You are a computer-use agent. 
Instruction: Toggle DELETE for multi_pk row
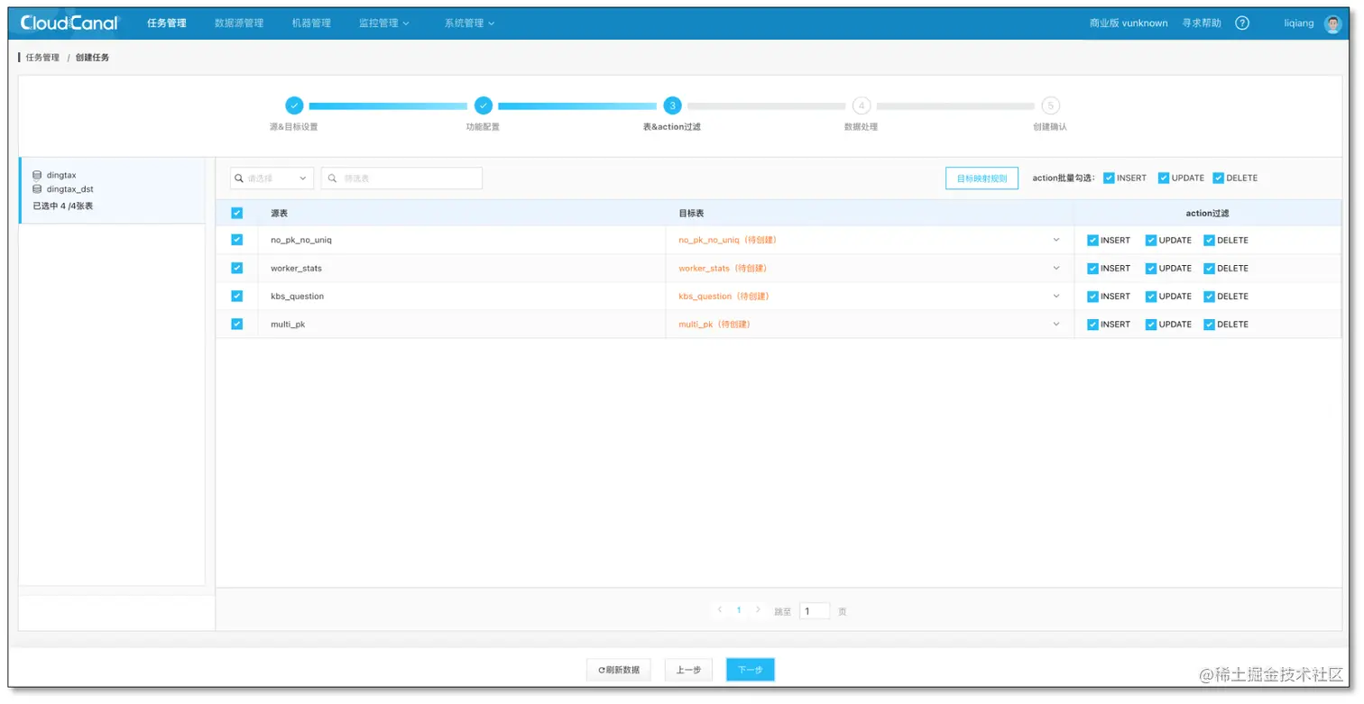click(1209, 325)
